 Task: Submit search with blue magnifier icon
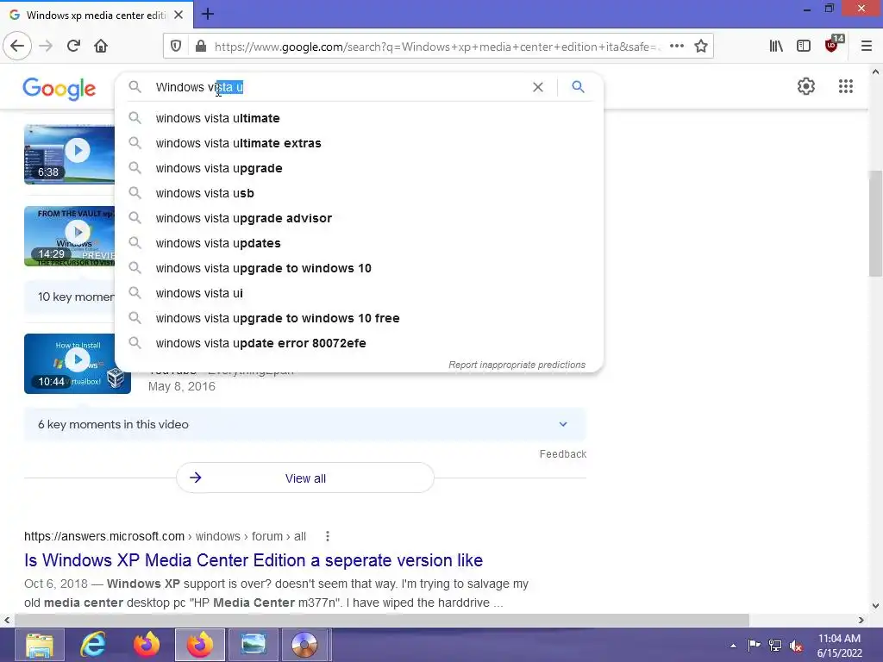point(578,87)
